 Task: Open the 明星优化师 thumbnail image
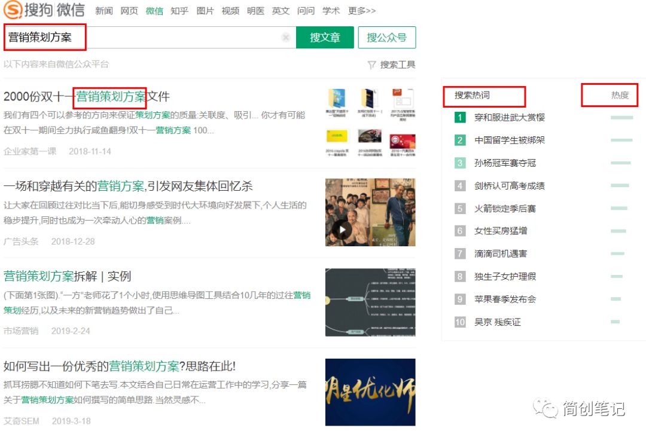tap(370, 392)
